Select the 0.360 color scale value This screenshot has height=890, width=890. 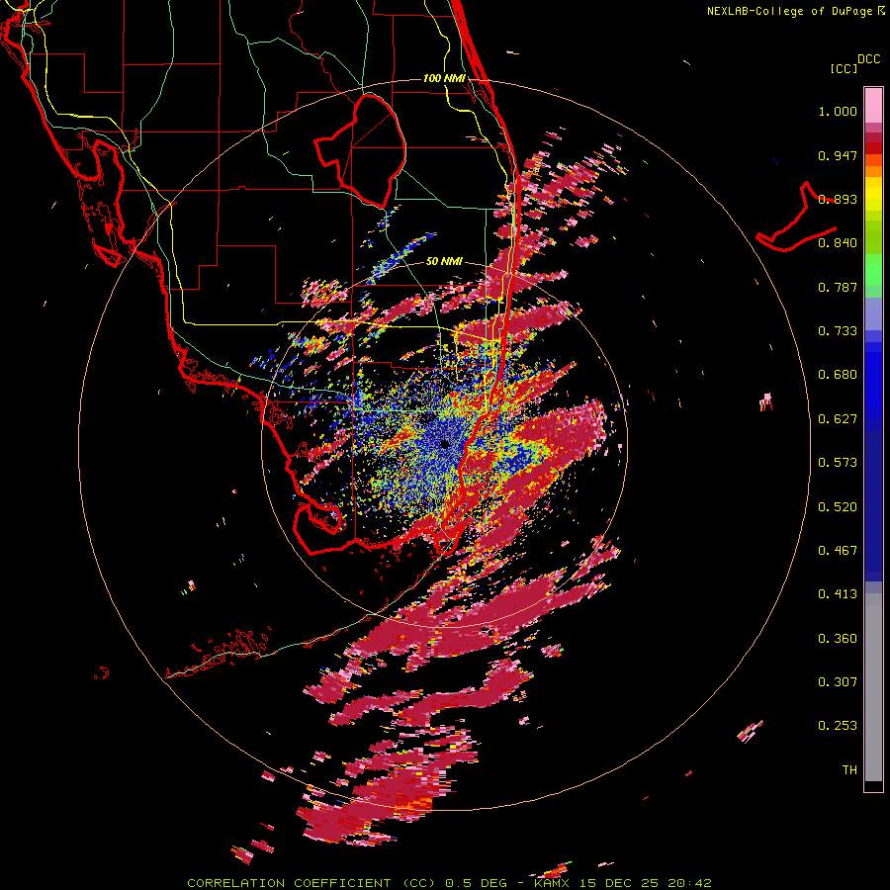[838, 639]
